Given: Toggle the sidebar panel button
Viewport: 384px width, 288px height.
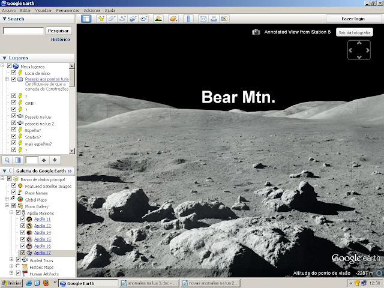Looking at the screenshot, I should click(x=86, y=19).
